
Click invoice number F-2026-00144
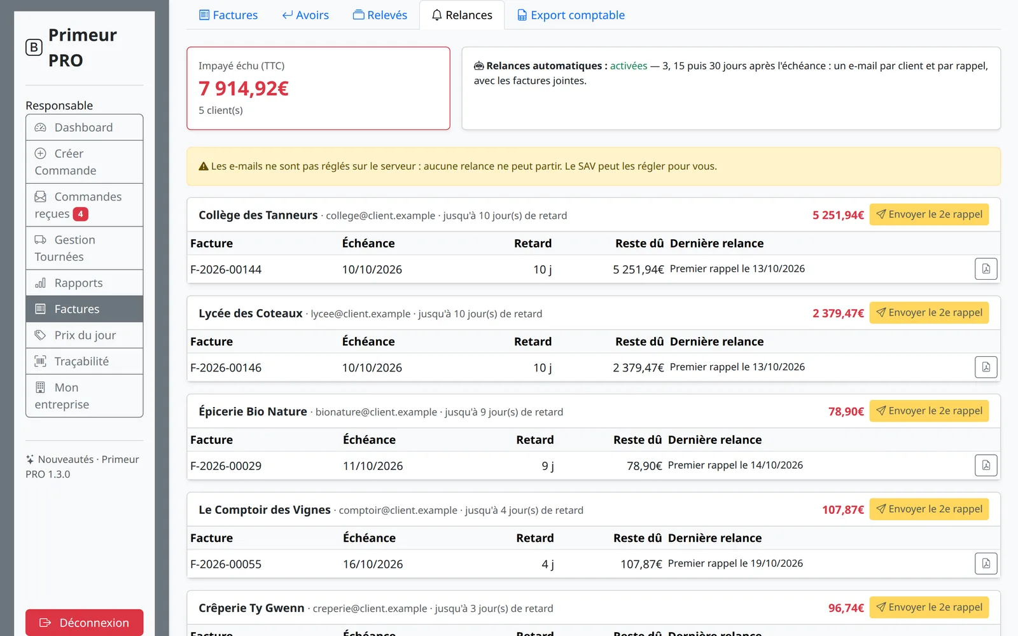tap(226, 270)
